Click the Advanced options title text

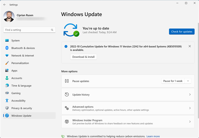pos(83,107)
